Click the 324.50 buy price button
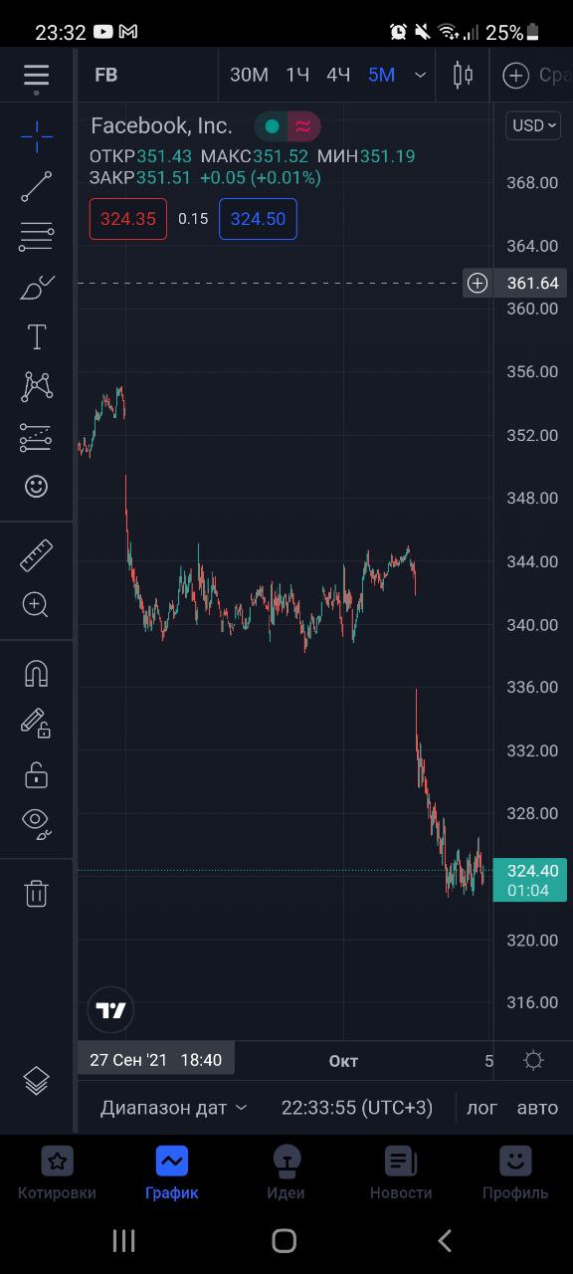Screen dimensions: 573x1274 258,219
